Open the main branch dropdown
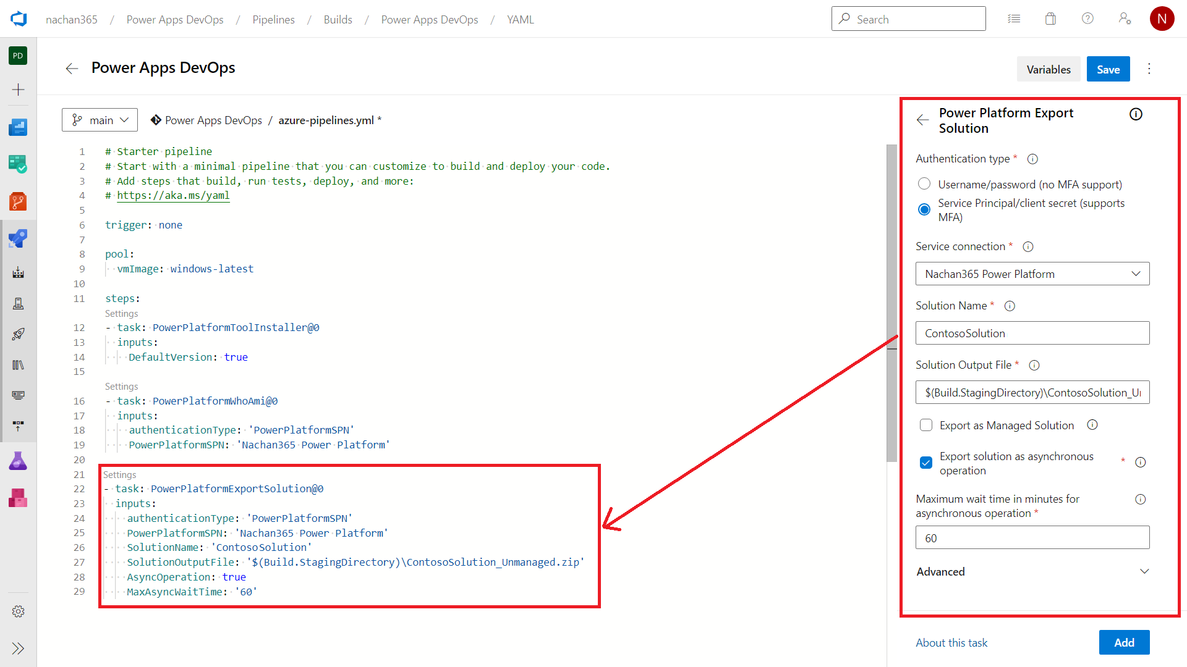This screenshot has height=667, width=1187. click(100, 120)
